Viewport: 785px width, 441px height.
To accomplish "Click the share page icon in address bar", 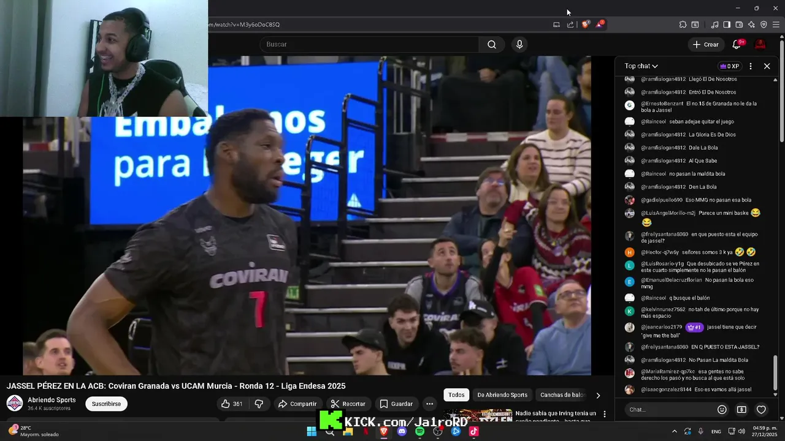I will [570, 24].
